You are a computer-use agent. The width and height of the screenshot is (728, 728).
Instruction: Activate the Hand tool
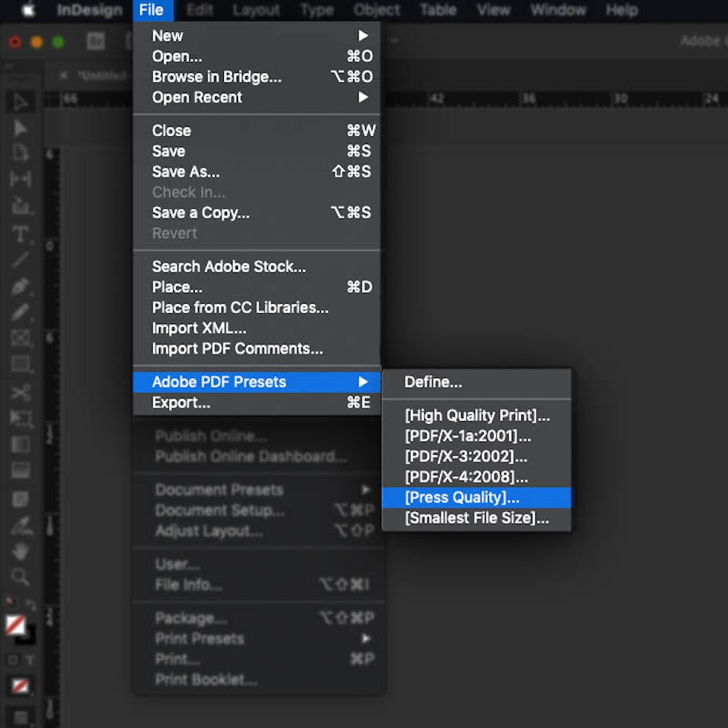pyautogui.click(x=20, y=551)
